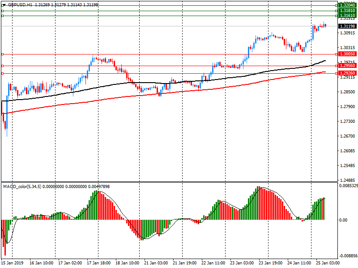
Task: Select right handle of the 1.31610 green line
Action: (x=337, y=16)
